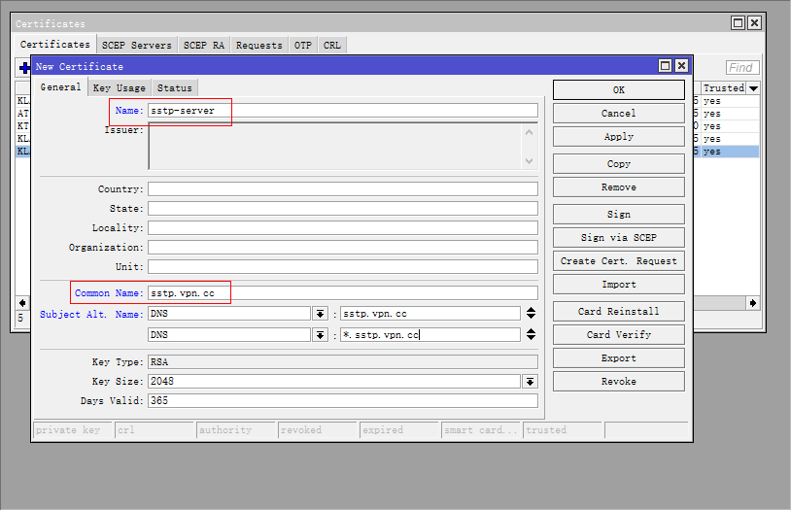Image resolution: width=791 pixels, height=510 pixels.
Task: Click up/down arrows beside second Subject Alt. Name
Action: point(531,334)
